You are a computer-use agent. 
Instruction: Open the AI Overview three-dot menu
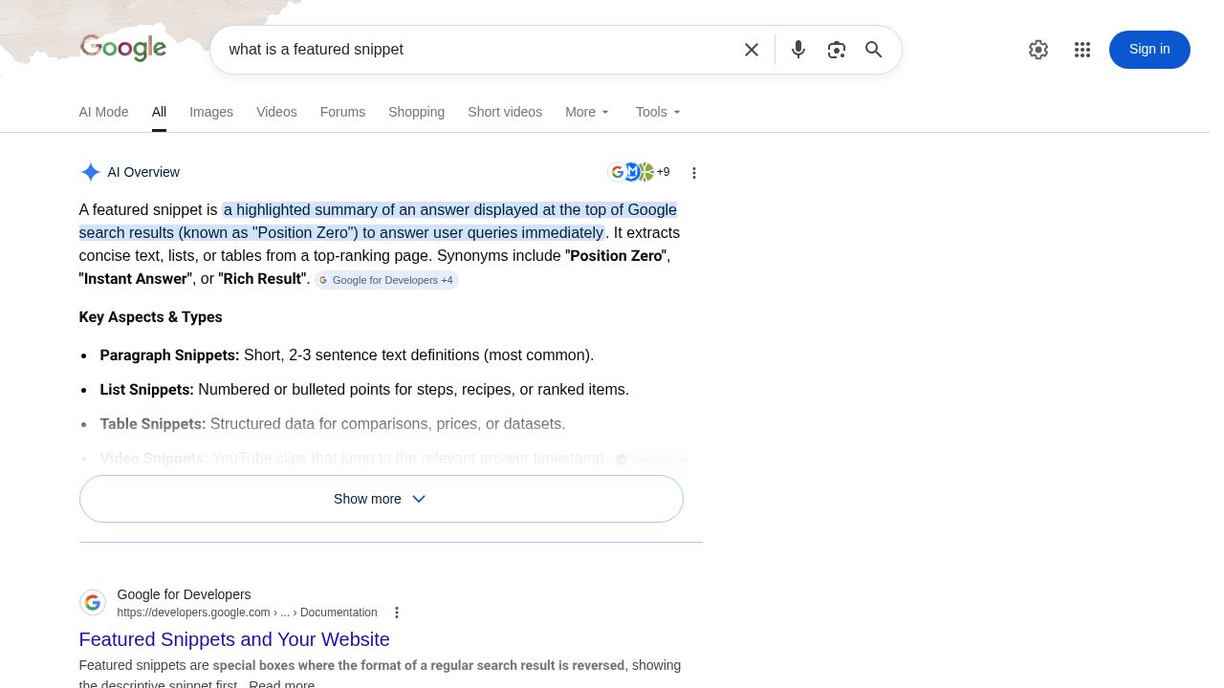[x=694, y=172]
